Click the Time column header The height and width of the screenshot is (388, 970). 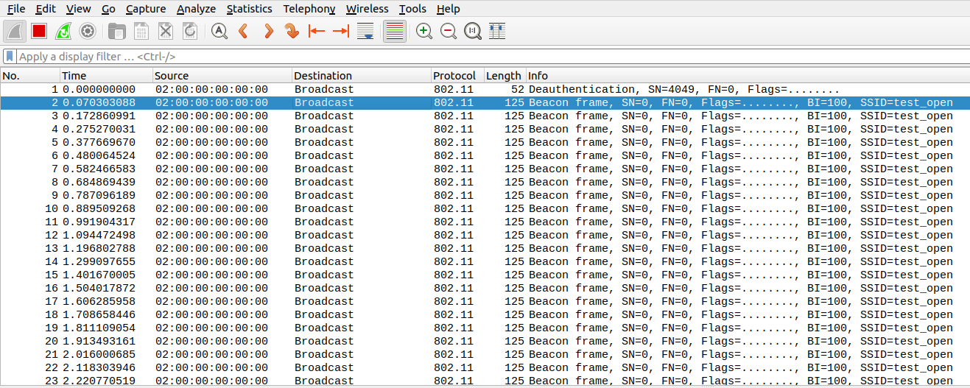pos(74,76)
